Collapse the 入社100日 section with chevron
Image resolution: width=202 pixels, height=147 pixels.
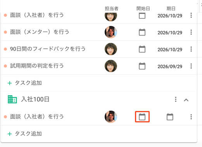[x=186, y=100]
